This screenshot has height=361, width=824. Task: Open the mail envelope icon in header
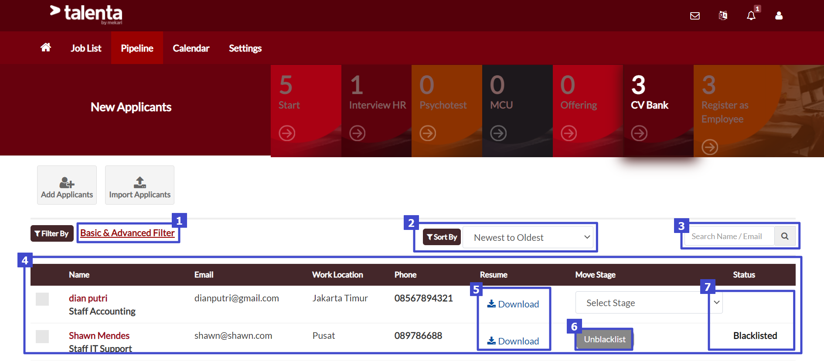click(695, 16)
